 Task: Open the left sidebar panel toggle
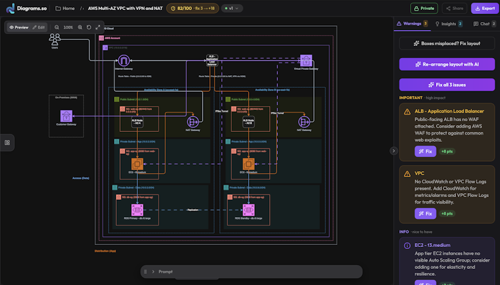(7, 142)
